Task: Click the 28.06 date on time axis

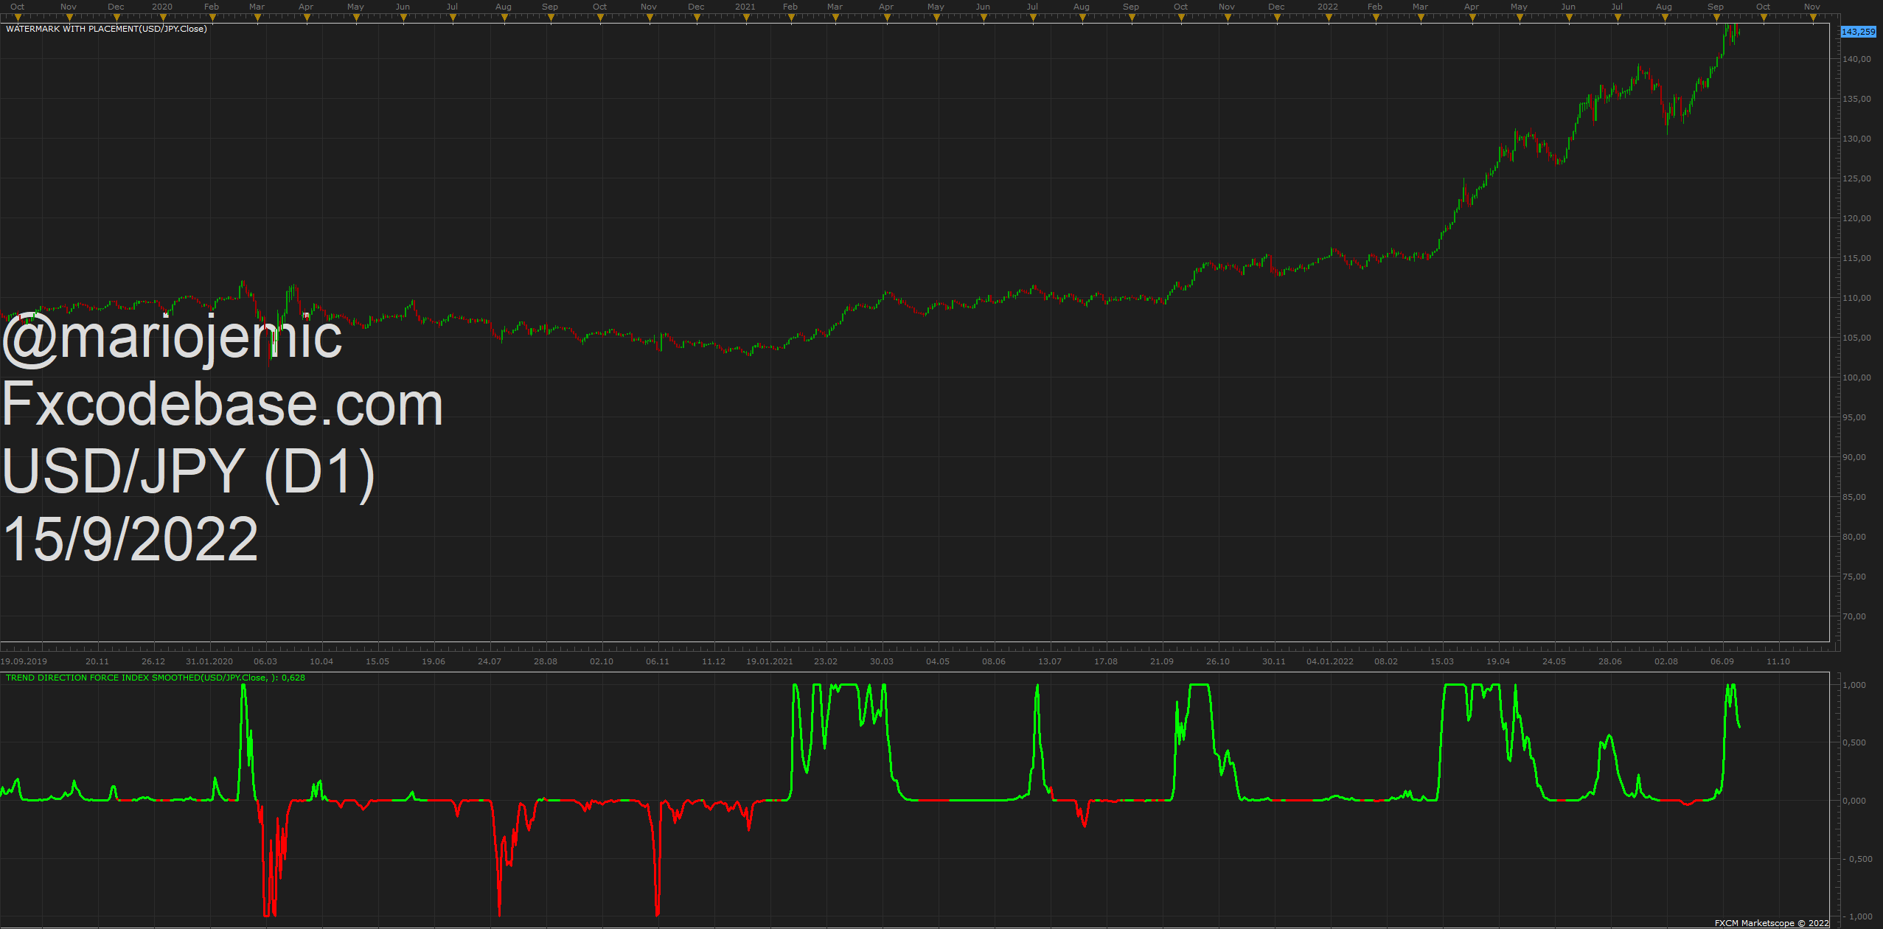Action: (1610, 661)
